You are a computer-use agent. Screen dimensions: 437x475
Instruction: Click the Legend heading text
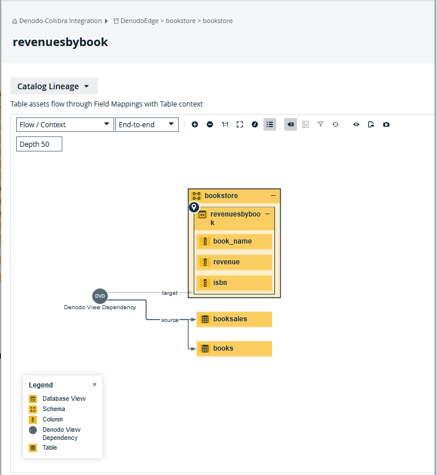click(41, 385)
